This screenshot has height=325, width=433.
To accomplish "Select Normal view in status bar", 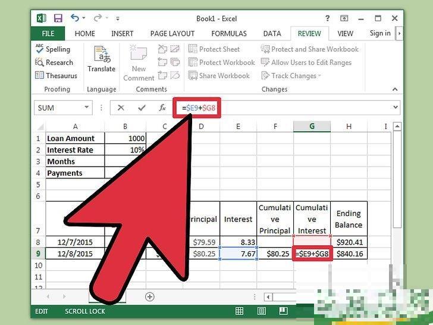I will [x=239, y=311].
